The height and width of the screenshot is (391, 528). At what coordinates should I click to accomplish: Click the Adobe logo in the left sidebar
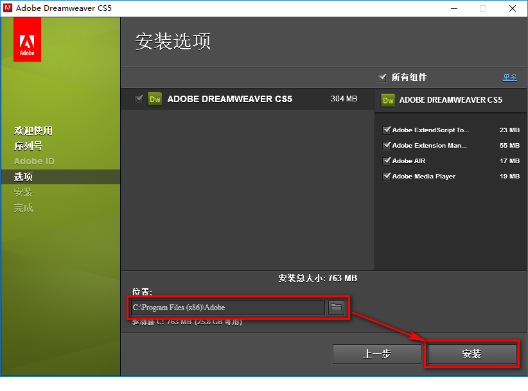(26, 39)
